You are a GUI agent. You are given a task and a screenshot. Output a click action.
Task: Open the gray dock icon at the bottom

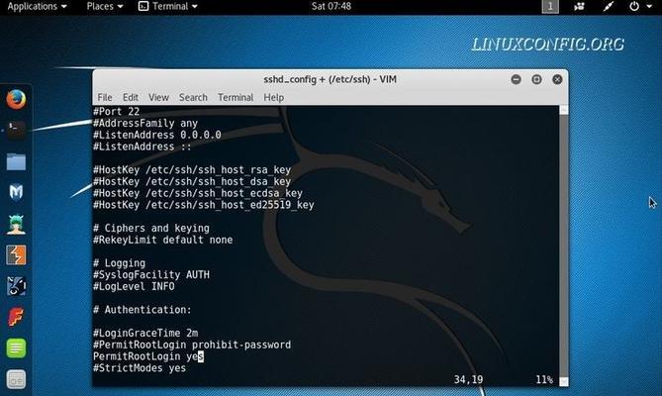(16, 379)
